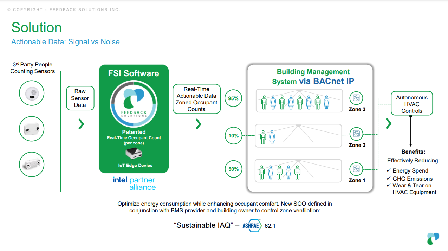
Task: Click the Feedback Solutions circular logo
Action: pos(134,103)
